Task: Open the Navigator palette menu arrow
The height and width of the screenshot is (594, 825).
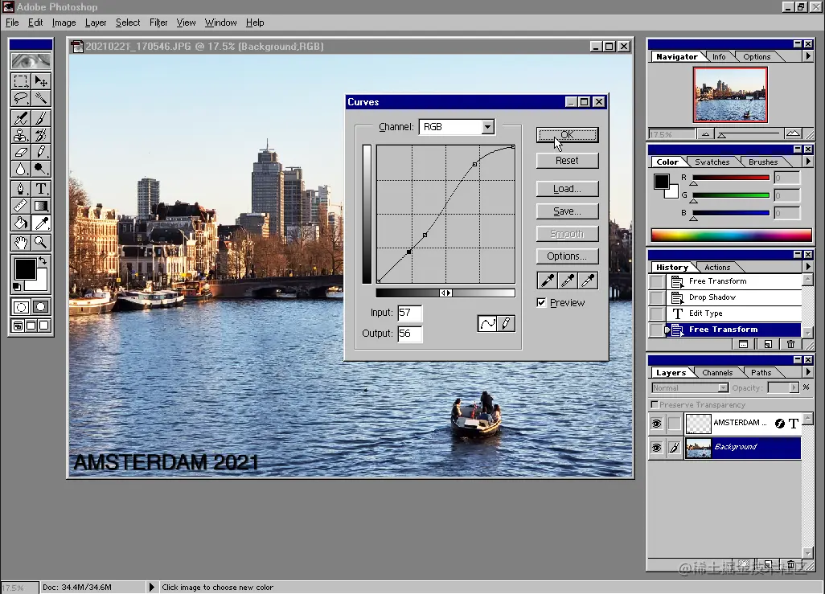Action: [x=808, y=56]
